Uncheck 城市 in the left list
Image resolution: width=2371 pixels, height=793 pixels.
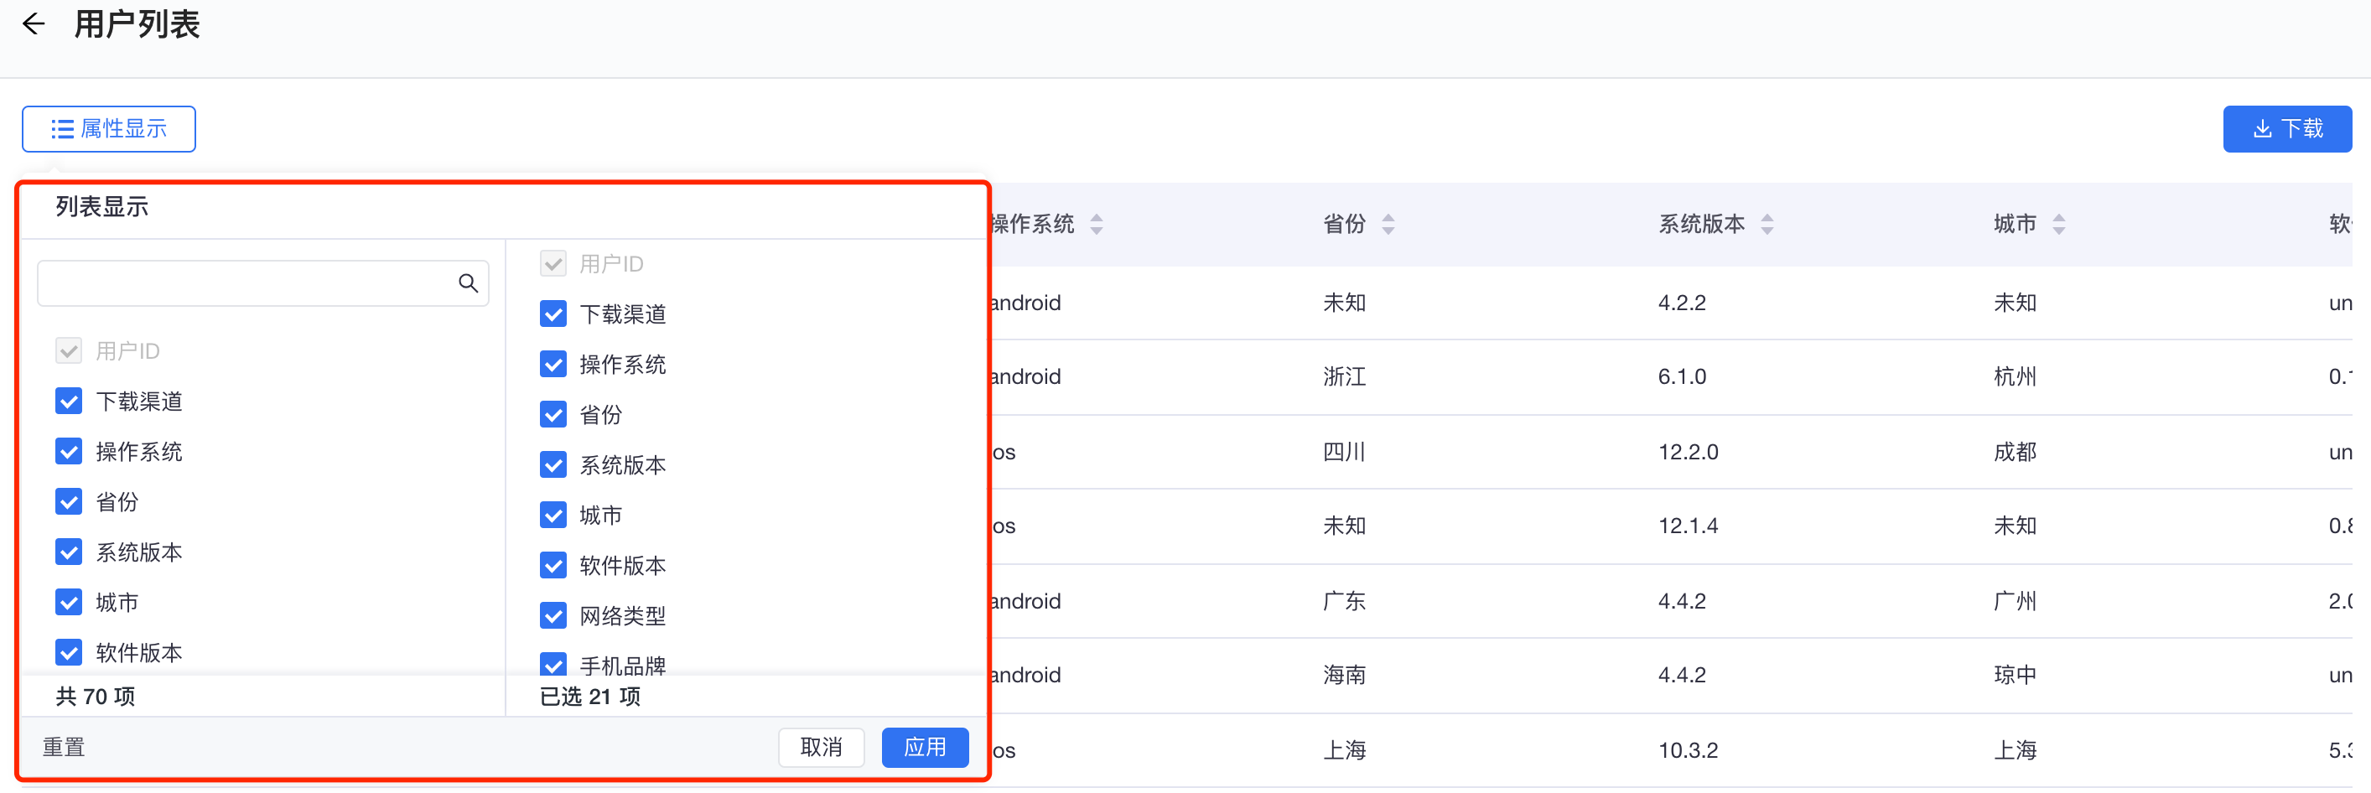[69, 603]
